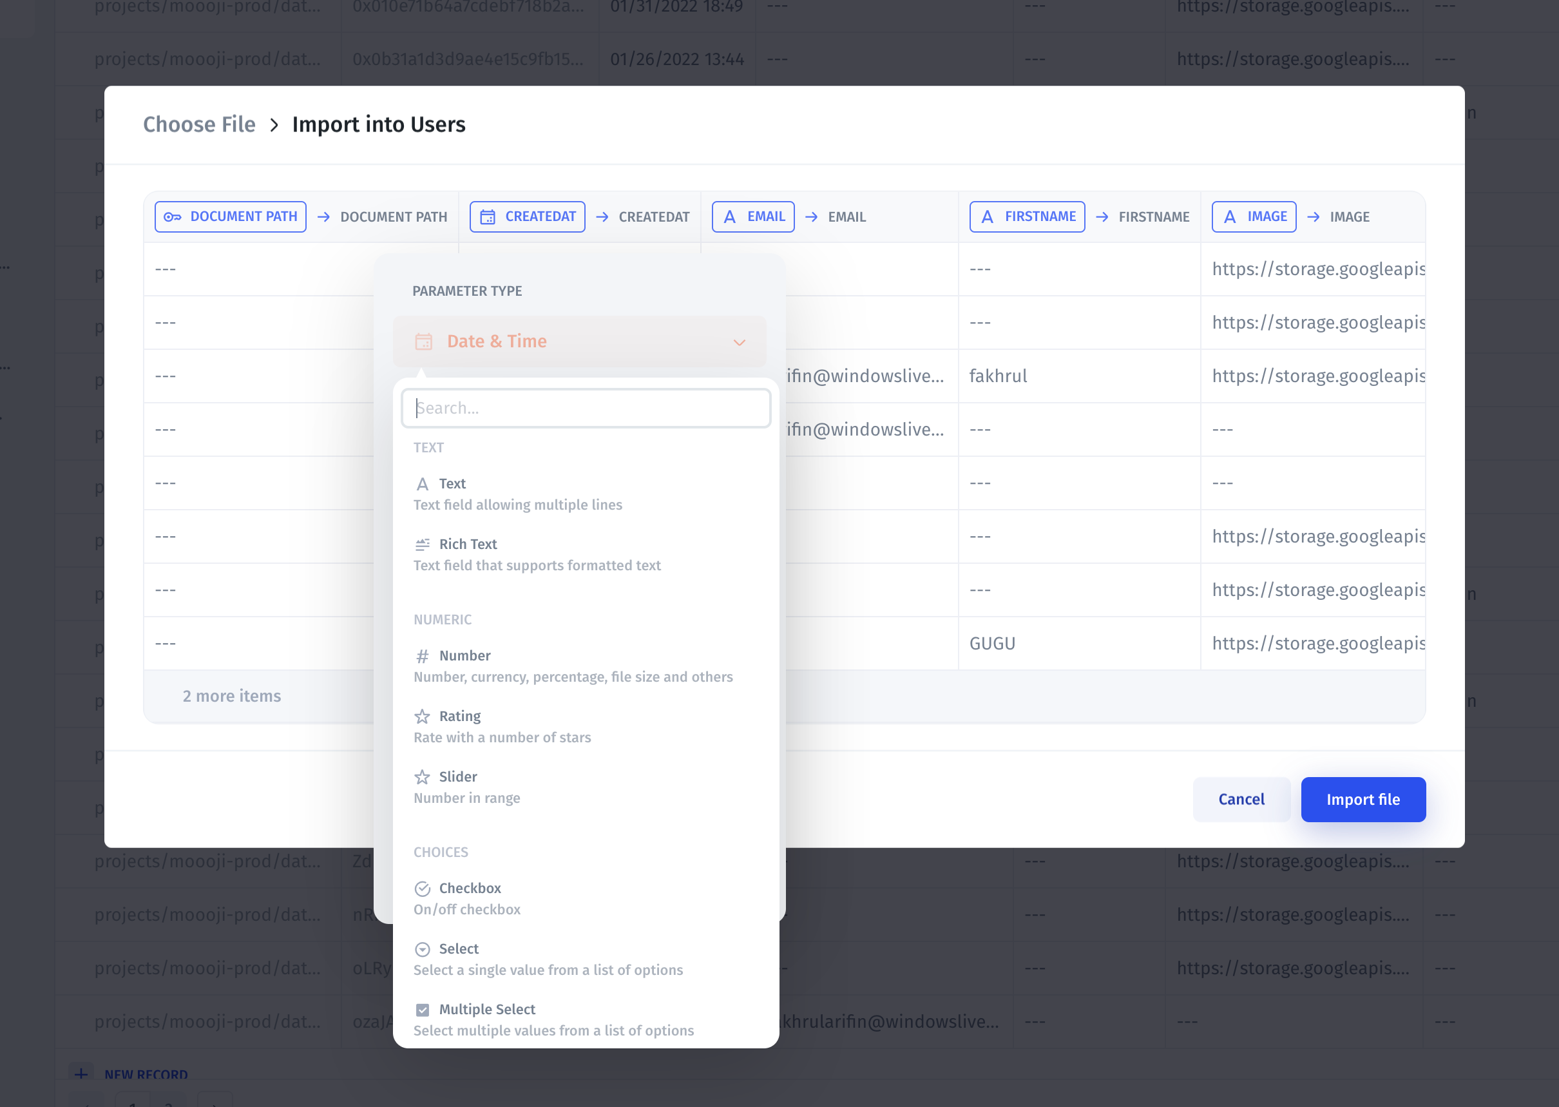
Task: Click the star icon next to Rating
Action: click(x=423, y=717)
